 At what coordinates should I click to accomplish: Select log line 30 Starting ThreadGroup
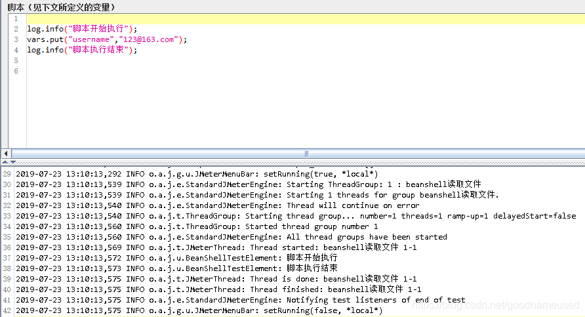tap(249, 184)
